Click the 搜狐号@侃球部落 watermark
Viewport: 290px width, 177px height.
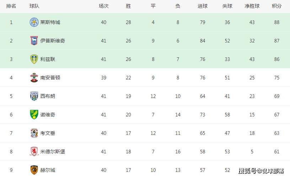coord(261,171)
